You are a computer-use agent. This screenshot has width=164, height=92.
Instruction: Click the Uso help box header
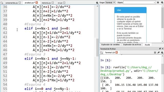(130, 10)
